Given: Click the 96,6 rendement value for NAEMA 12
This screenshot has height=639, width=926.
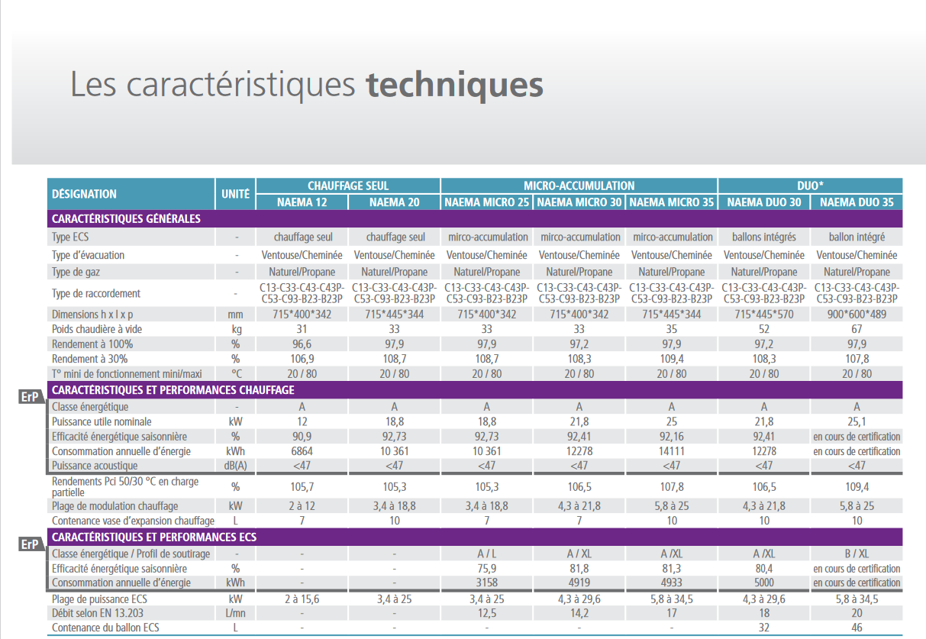Looking at the screenshot, I should [x=302, y=344].
